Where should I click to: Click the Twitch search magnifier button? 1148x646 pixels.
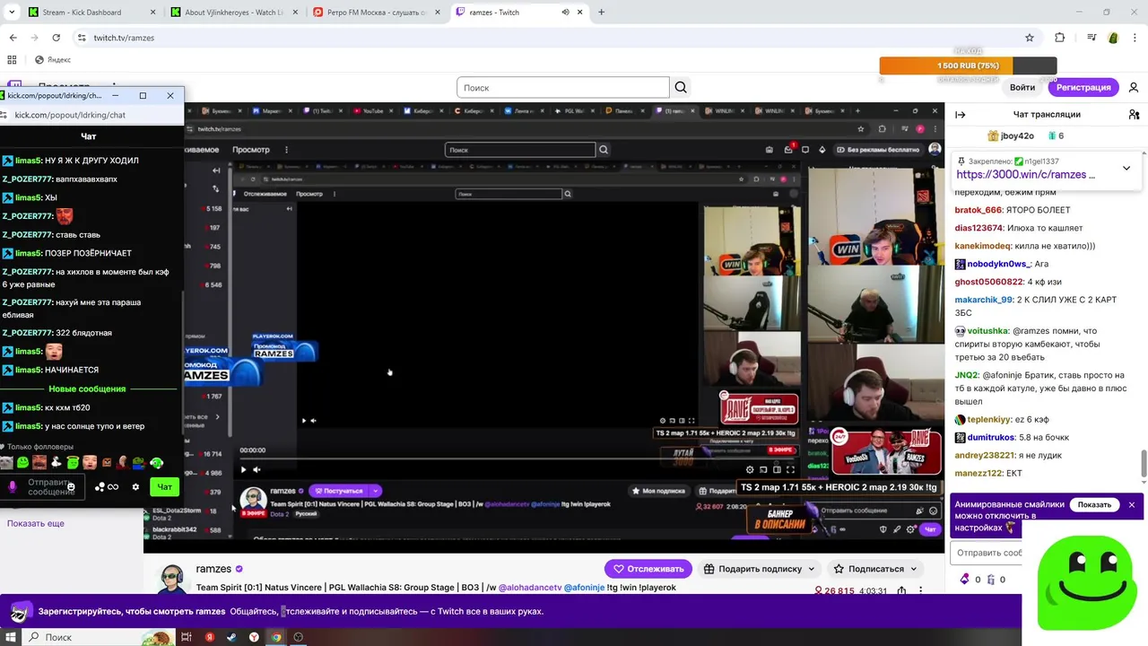(x=681, y=87)
